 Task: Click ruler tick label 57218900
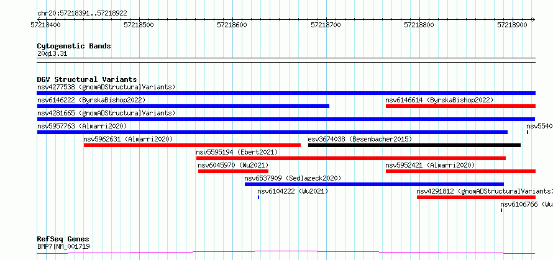512,25
